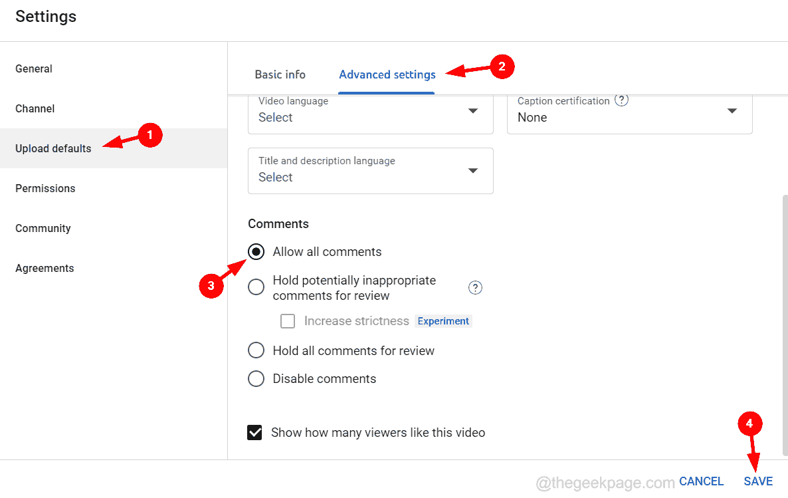Select Upload defaults in the sidebar
This screenshot has height=498, width=788.
click(x=53, y=148)
